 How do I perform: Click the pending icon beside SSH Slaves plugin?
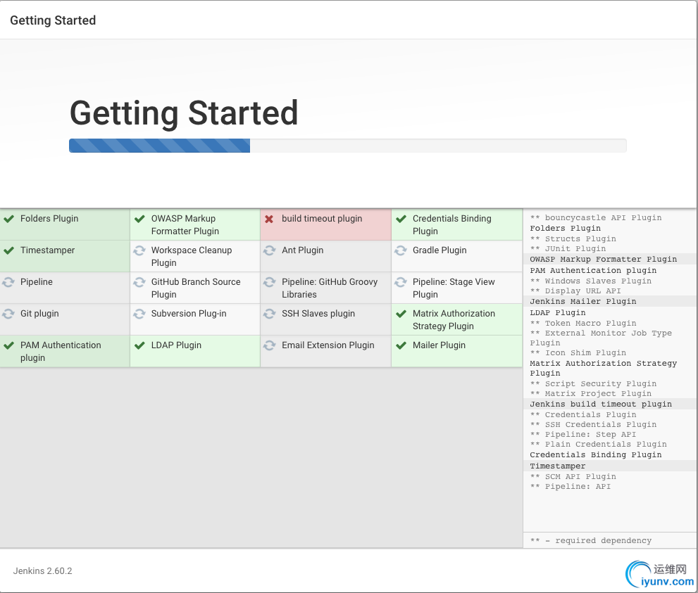pyautogui.click(x=269, y=314)
